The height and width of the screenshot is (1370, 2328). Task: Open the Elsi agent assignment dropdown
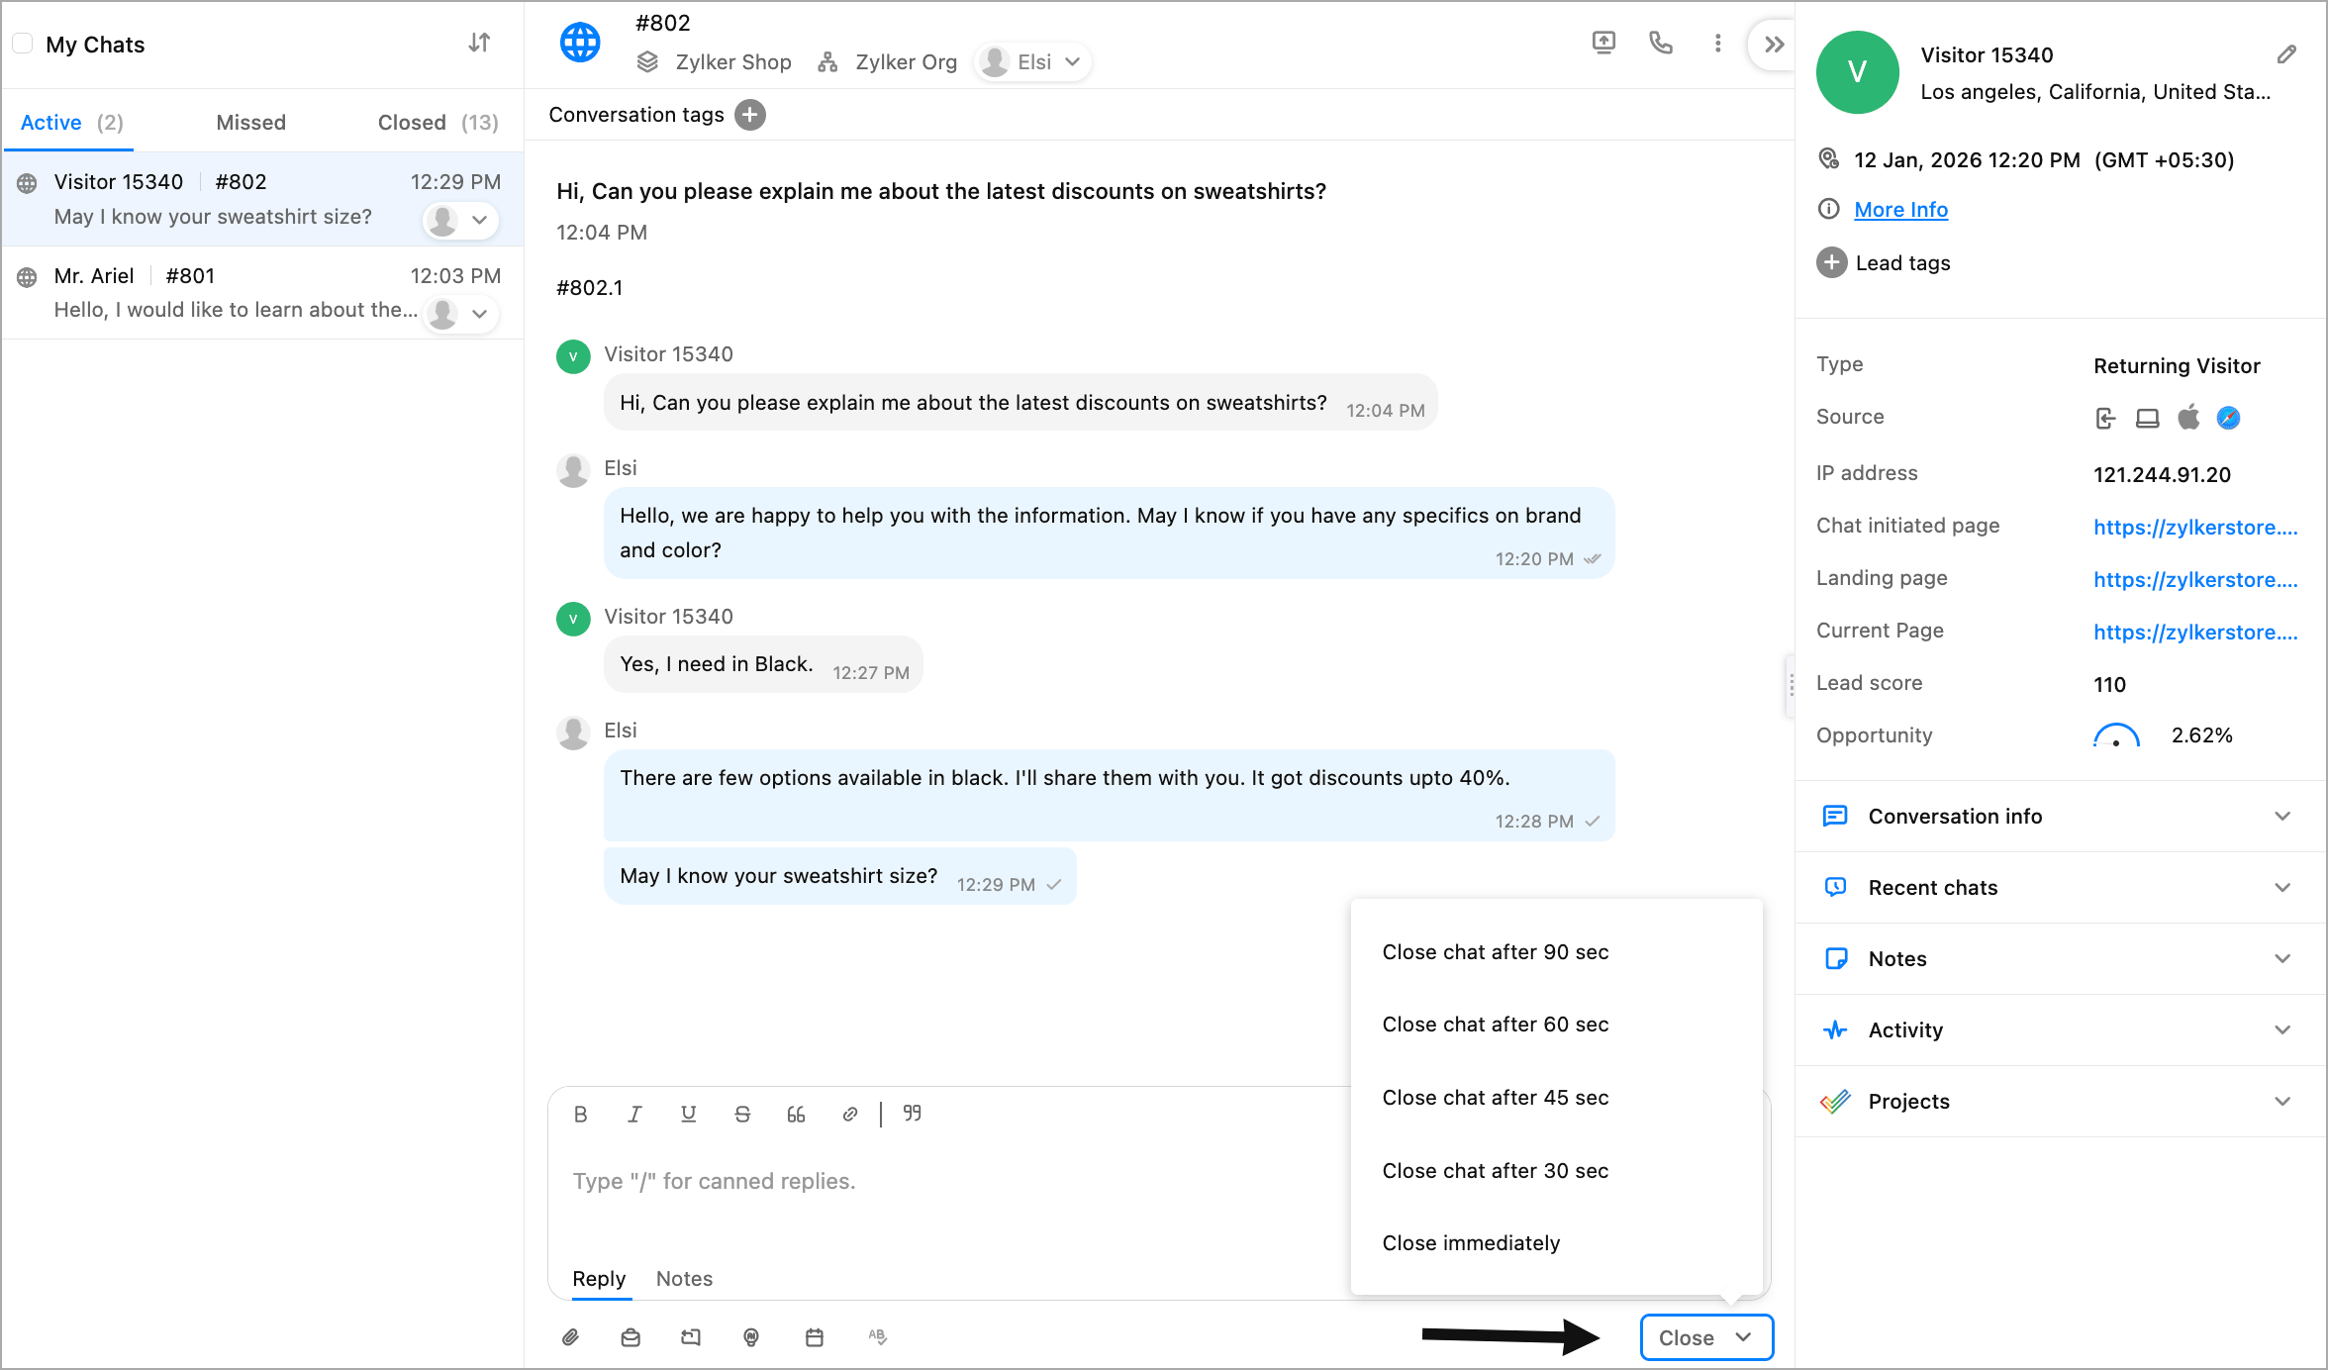pos(1033,62)
